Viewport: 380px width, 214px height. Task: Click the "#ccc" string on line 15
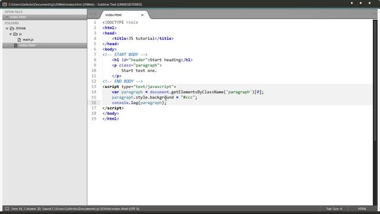188,97
